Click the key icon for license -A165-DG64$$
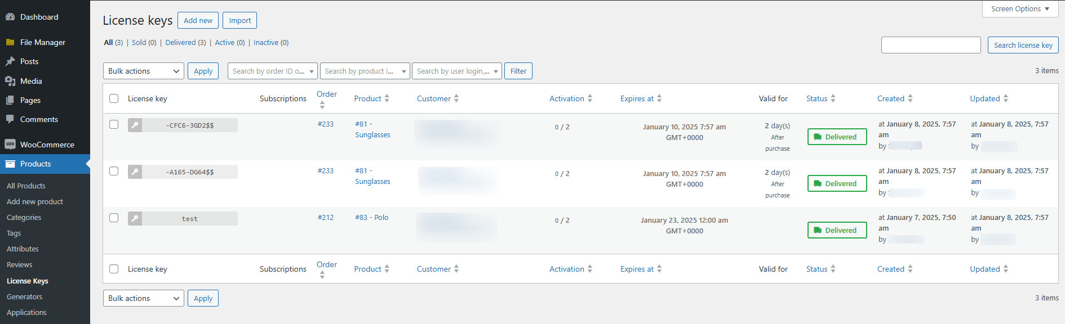This screenshot has height=324, width=1065. [135, 172]
